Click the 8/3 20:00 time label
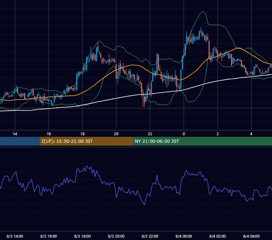This screenshot has width=272, height=240. pos(116,236)
